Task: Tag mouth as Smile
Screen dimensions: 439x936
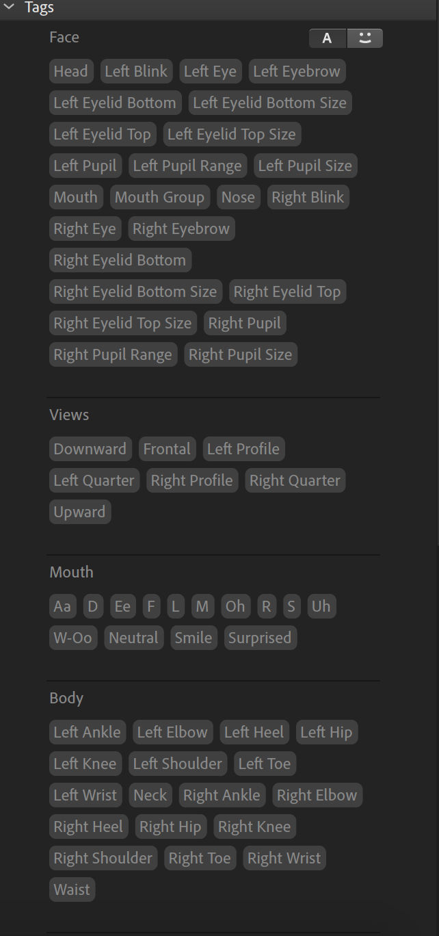Action: click(x=194, y=638)
